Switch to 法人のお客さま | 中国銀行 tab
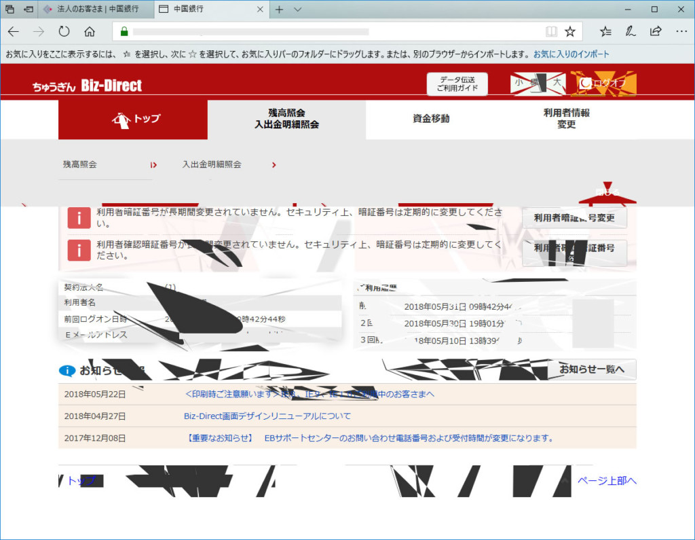This screenshot has height=540, width=695. pos(96,9)
